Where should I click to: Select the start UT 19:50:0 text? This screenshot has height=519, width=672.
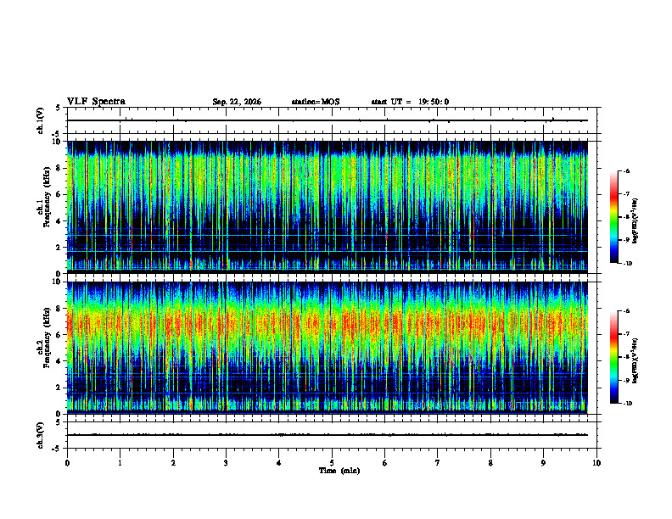[x=410, y=102]
